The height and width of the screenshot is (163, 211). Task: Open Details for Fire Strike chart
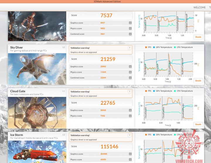tap(198, 37)
